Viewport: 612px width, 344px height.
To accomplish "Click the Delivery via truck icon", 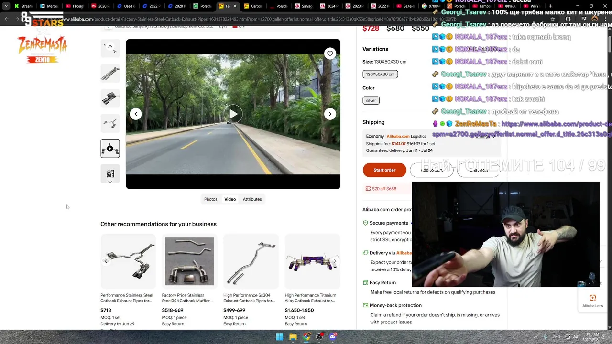I will (x=365, y=253).
